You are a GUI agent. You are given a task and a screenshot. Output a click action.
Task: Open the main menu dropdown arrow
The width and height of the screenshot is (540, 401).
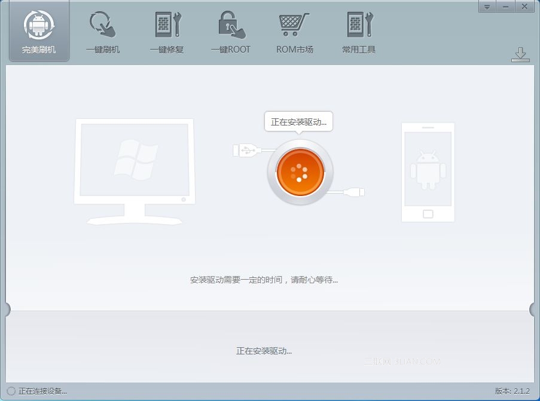coord(487,7)
